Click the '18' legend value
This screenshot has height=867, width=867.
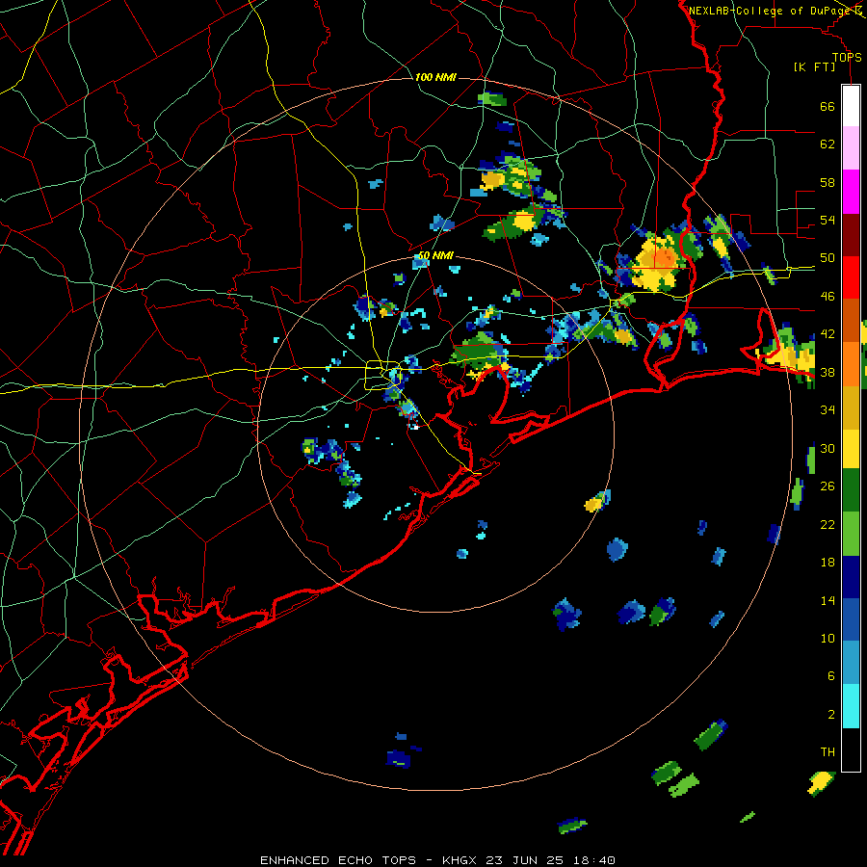pos(828,563)
